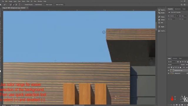The height and width of the screenshot is (106, 188).
Task: Filter layers by type layers icon
Action: coord(183,62)
